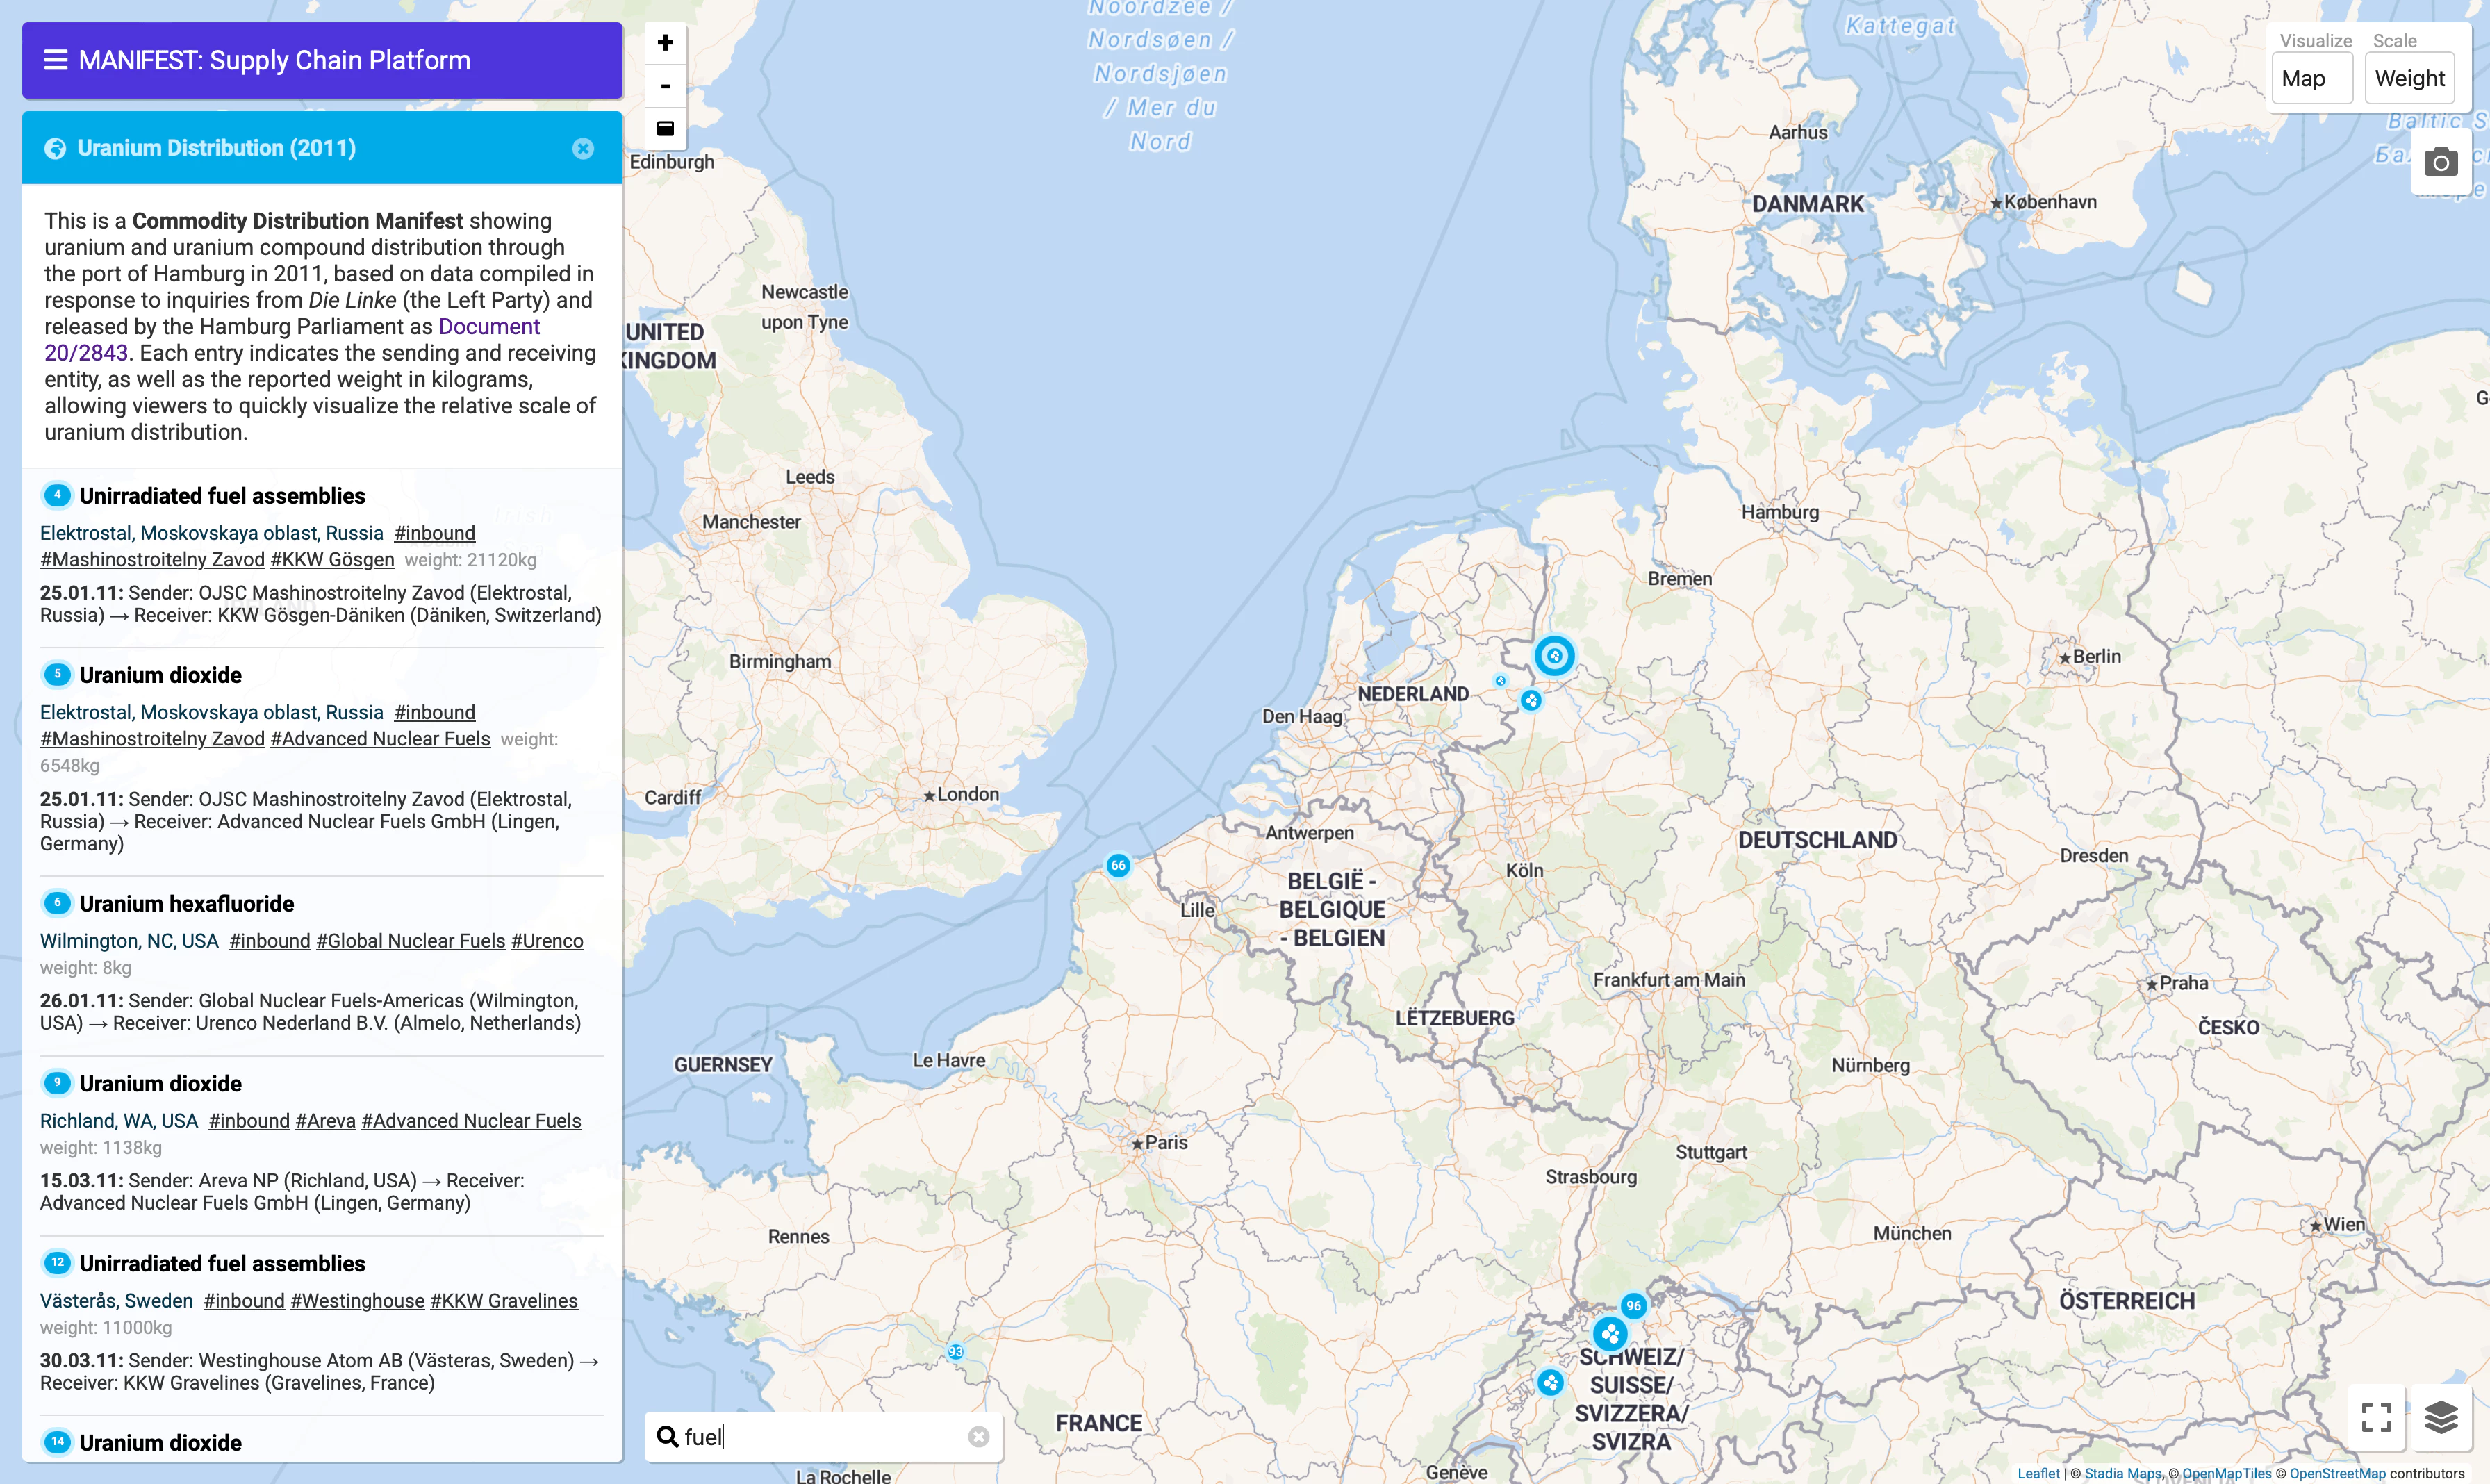
Task: Clear the search field text
Action: 978,1436
